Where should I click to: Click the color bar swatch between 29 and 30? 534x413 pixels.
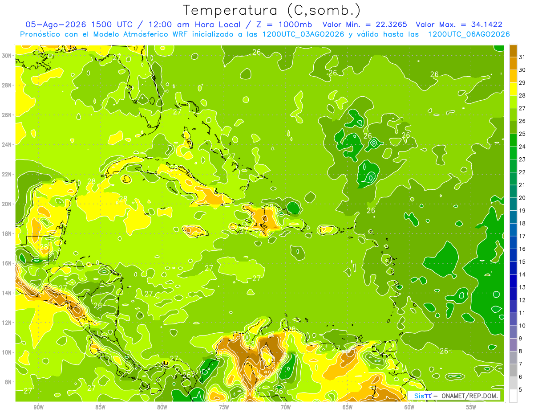click(513, 76)
